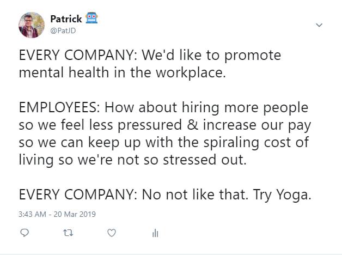Click 'mental health in the workplace' line

pos(122,74)
